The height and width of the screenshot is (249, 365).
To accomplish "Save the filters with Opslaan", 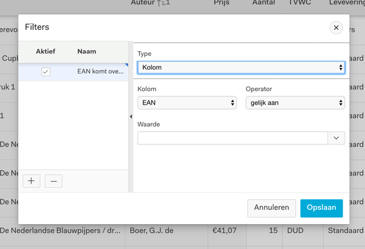I will click(321, 208).
